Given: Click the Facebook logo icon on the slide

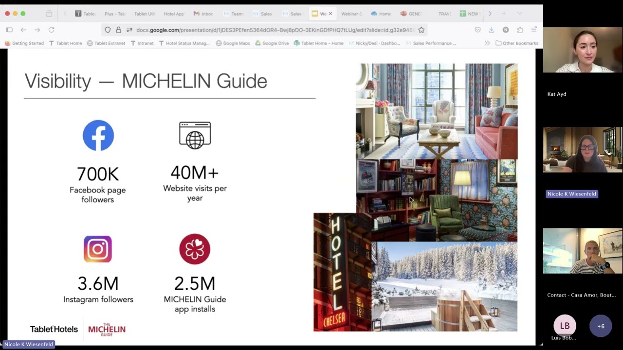Looking at the screenshot, I should (98, 136).
